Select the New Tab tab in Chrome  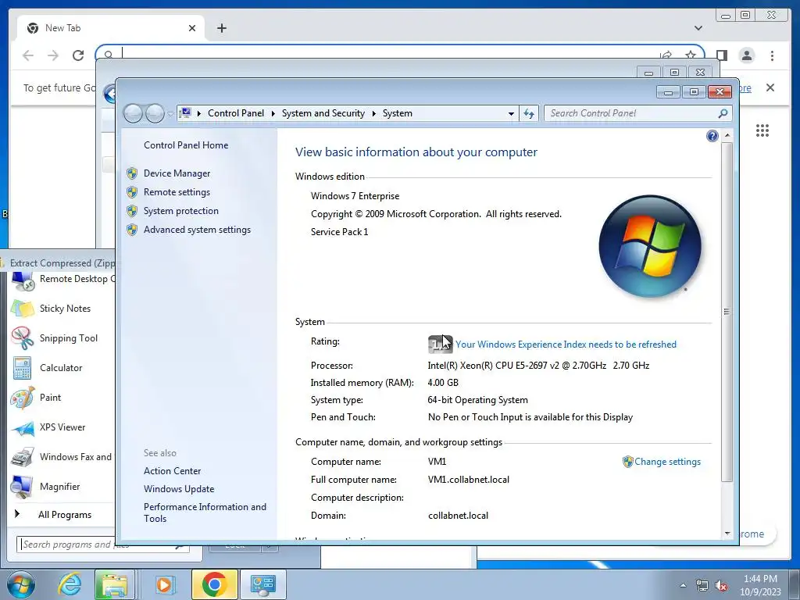pyautogui.click(x=111, y=28)
